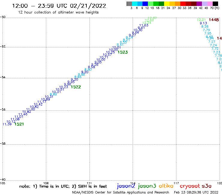The image size is (222, 195).
Task: Click the 8.60 wave height value
Action: (x=88, y=70)
